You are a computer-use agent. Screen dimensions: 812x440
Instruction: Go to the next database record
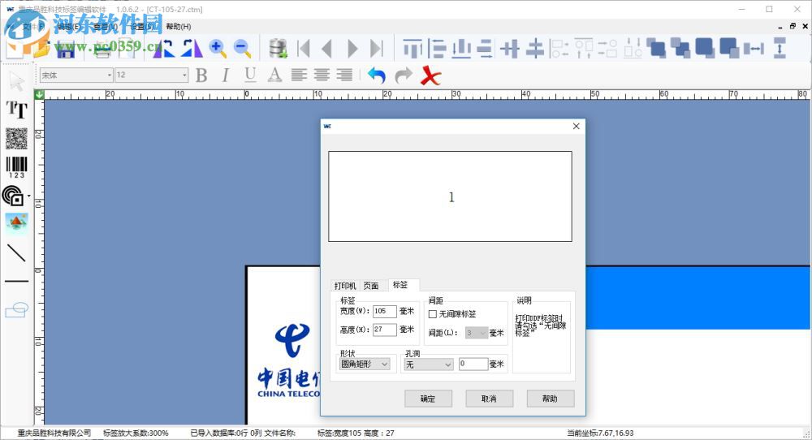352,49
